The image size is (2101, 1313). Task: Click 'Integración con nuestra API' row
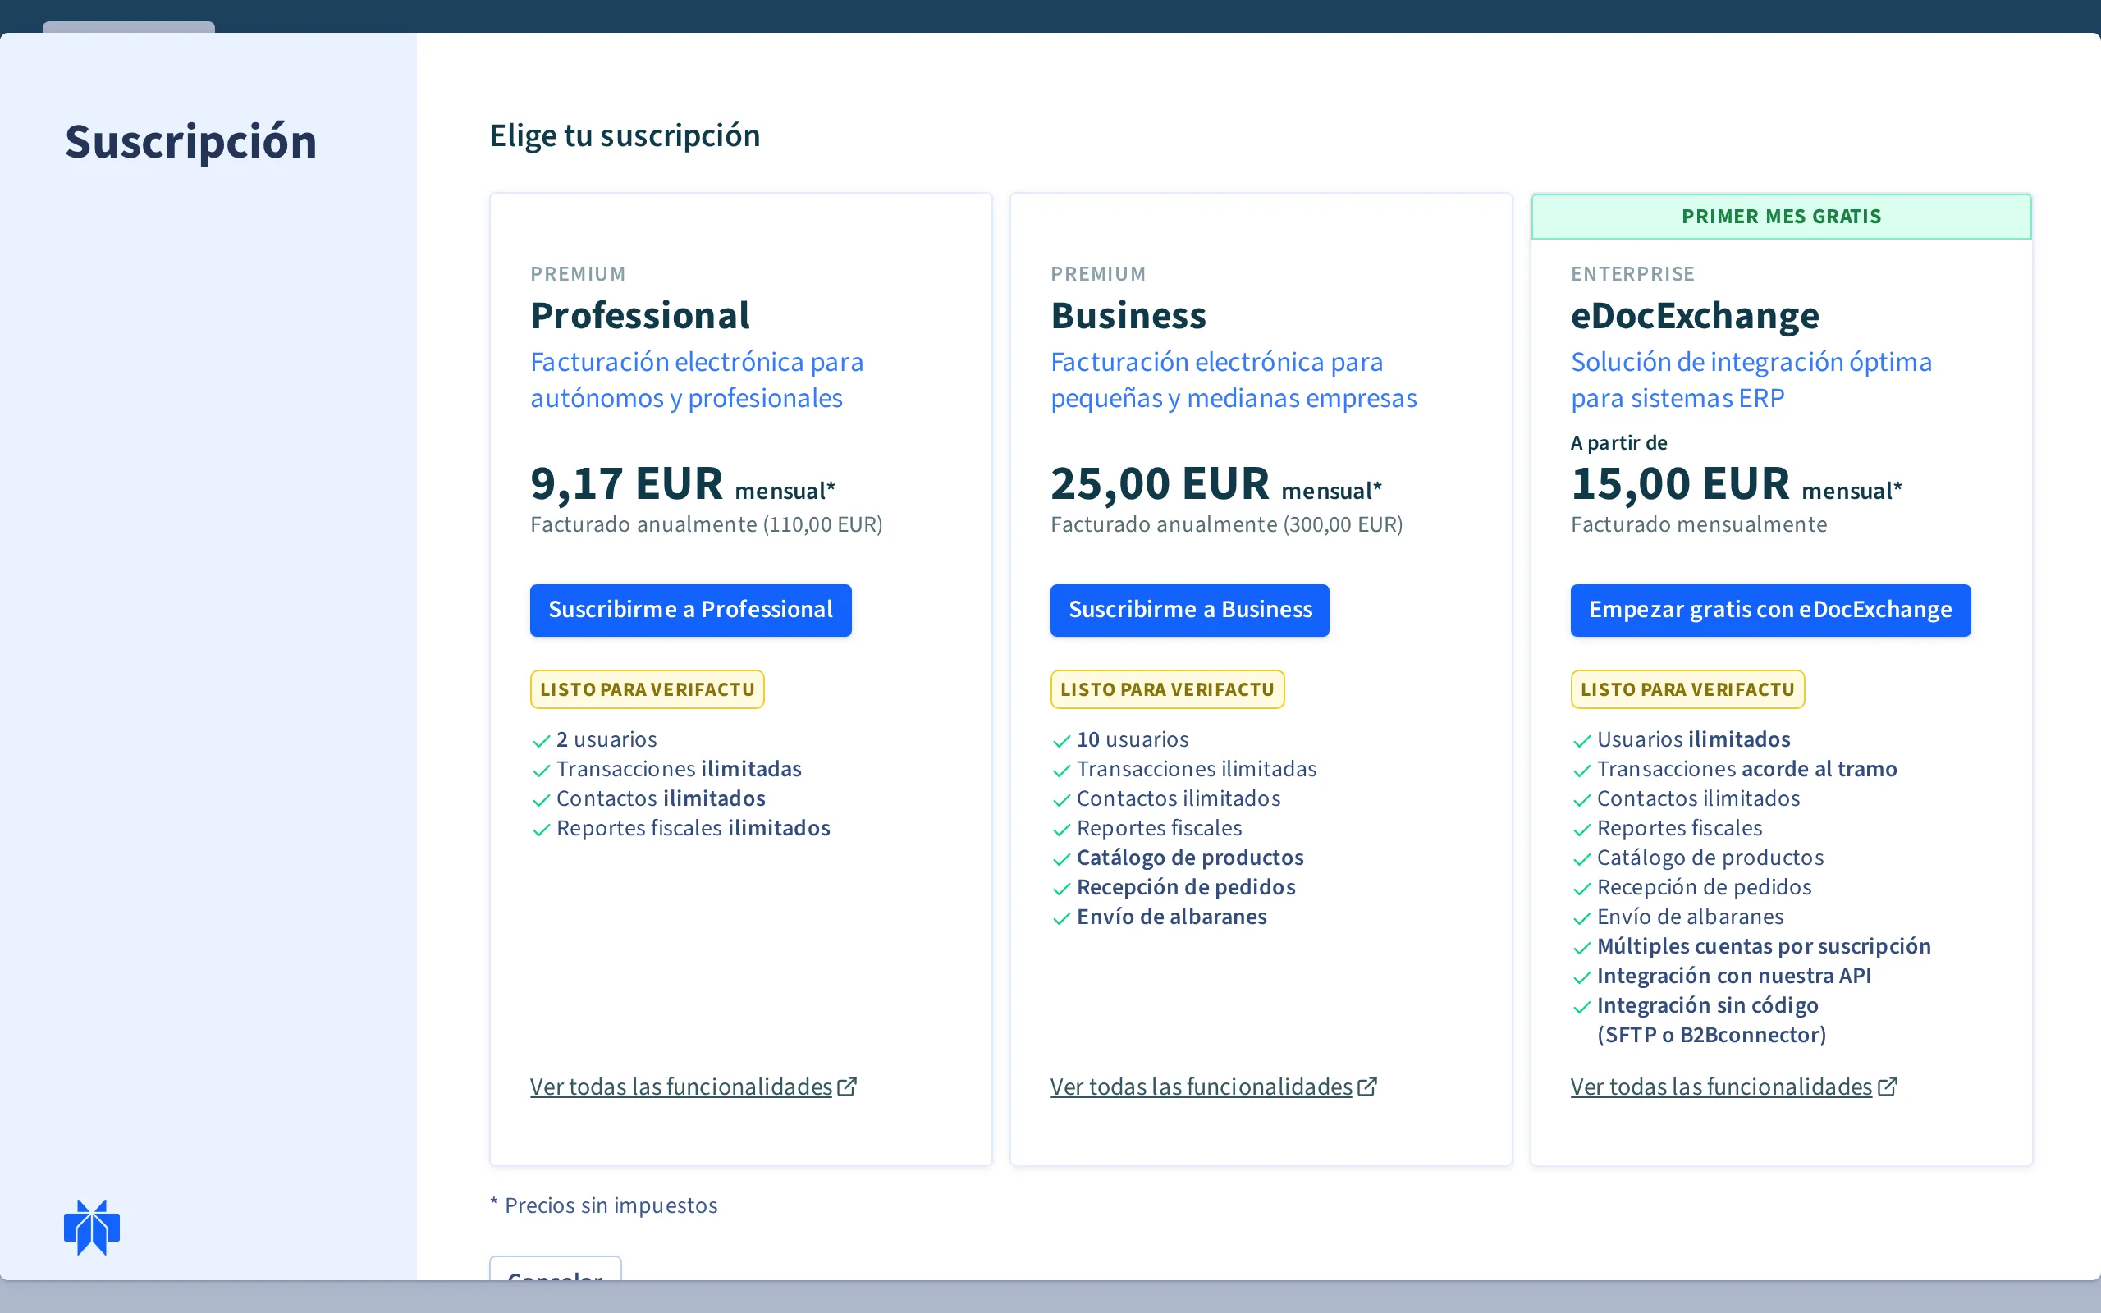pos(1721,976)
